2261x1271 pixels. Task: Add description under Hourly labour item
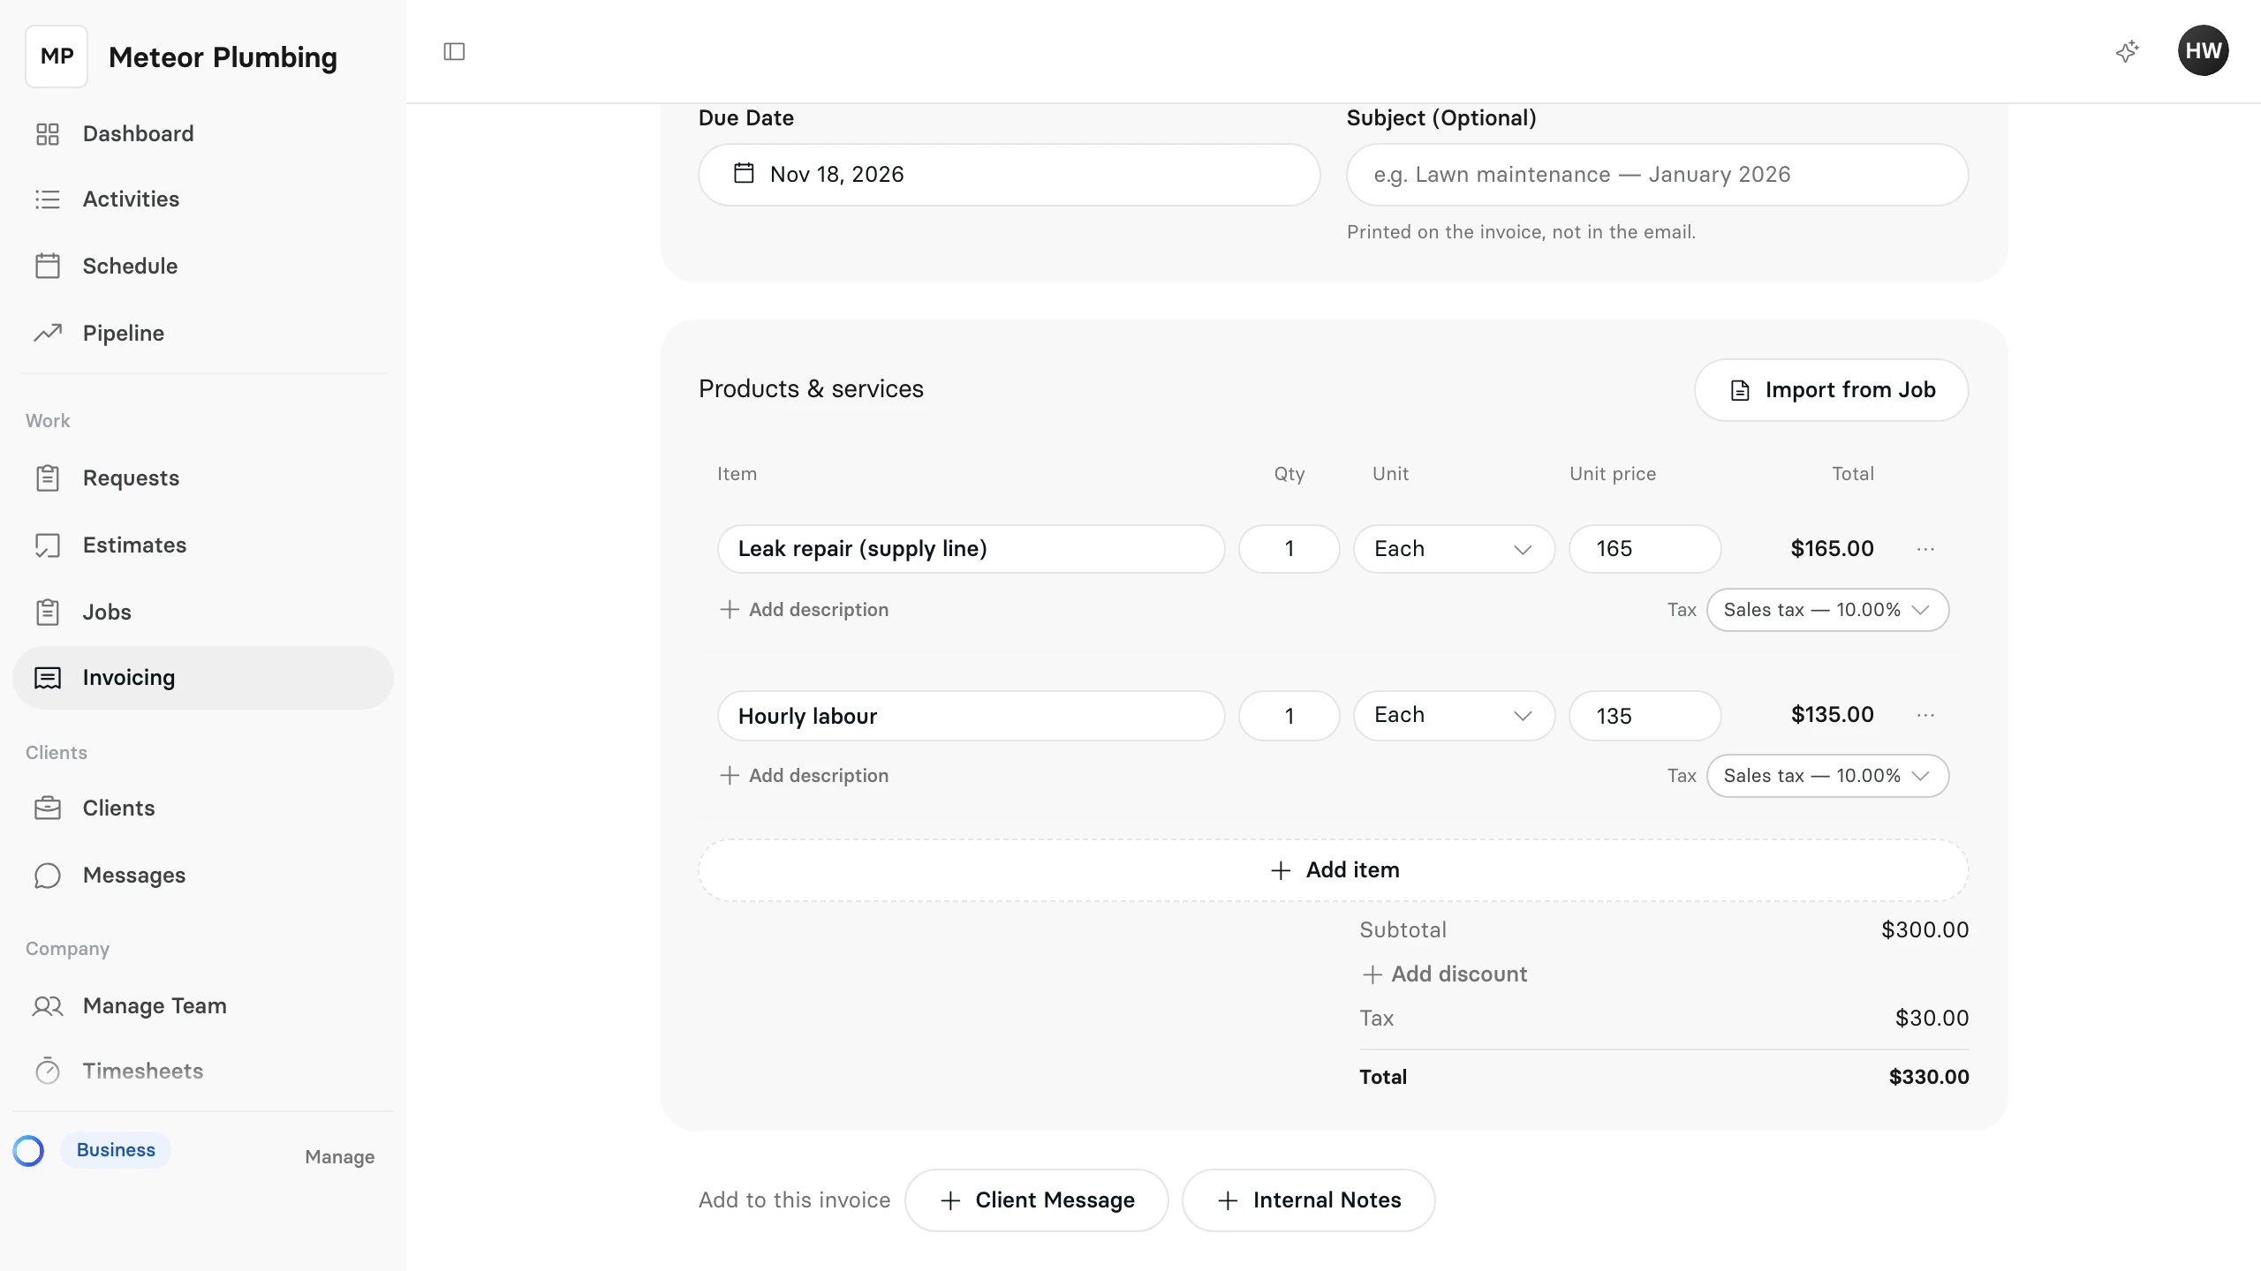tap(804, 776)
